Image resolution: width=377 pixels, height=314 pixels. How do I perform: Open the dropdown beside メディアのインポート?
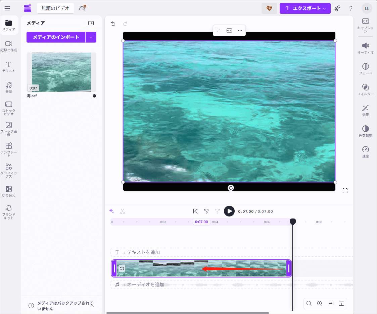(x=91, y=37)
